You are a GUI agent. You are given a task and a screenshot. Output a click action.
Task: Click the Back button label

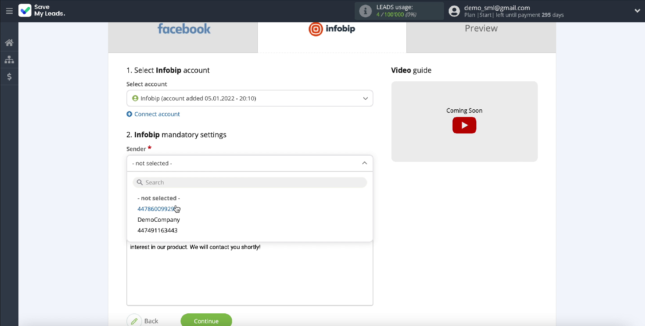151,321
